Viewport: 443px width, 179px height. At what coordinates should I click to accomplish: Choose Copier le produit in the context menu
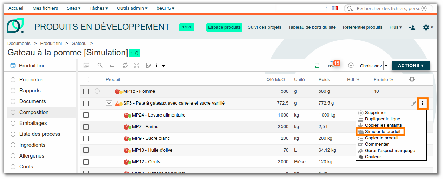click(382, 138)
